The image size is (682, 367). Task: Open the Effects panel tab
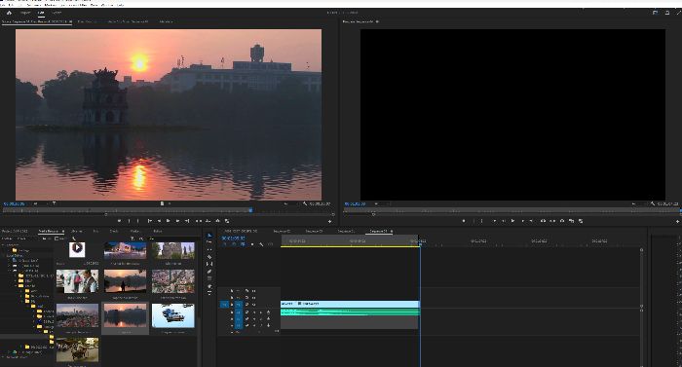114,231
